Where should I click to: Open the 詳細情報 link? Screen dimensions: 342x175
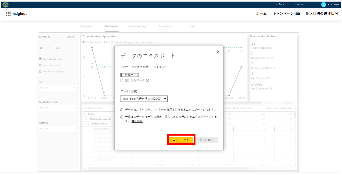coord(137,121)
